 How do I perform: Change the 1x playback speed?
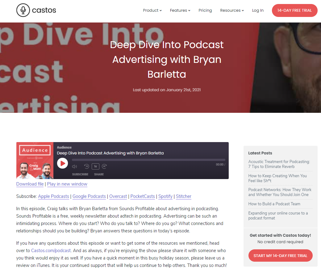95,166
